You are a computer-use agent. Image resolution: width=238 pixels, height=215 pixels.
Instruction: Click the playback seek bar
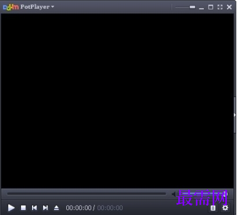pyautogui.click(x=87, y=193)
